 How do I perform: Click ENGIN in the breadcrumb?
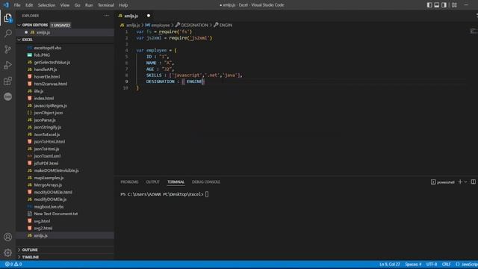(x=226, y=25)
